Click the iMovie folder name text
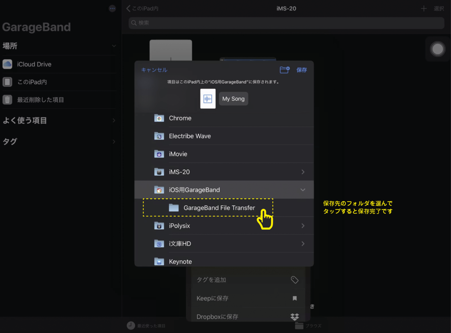The width and height of the screenshot is (451, 333). tap(178, 154)
